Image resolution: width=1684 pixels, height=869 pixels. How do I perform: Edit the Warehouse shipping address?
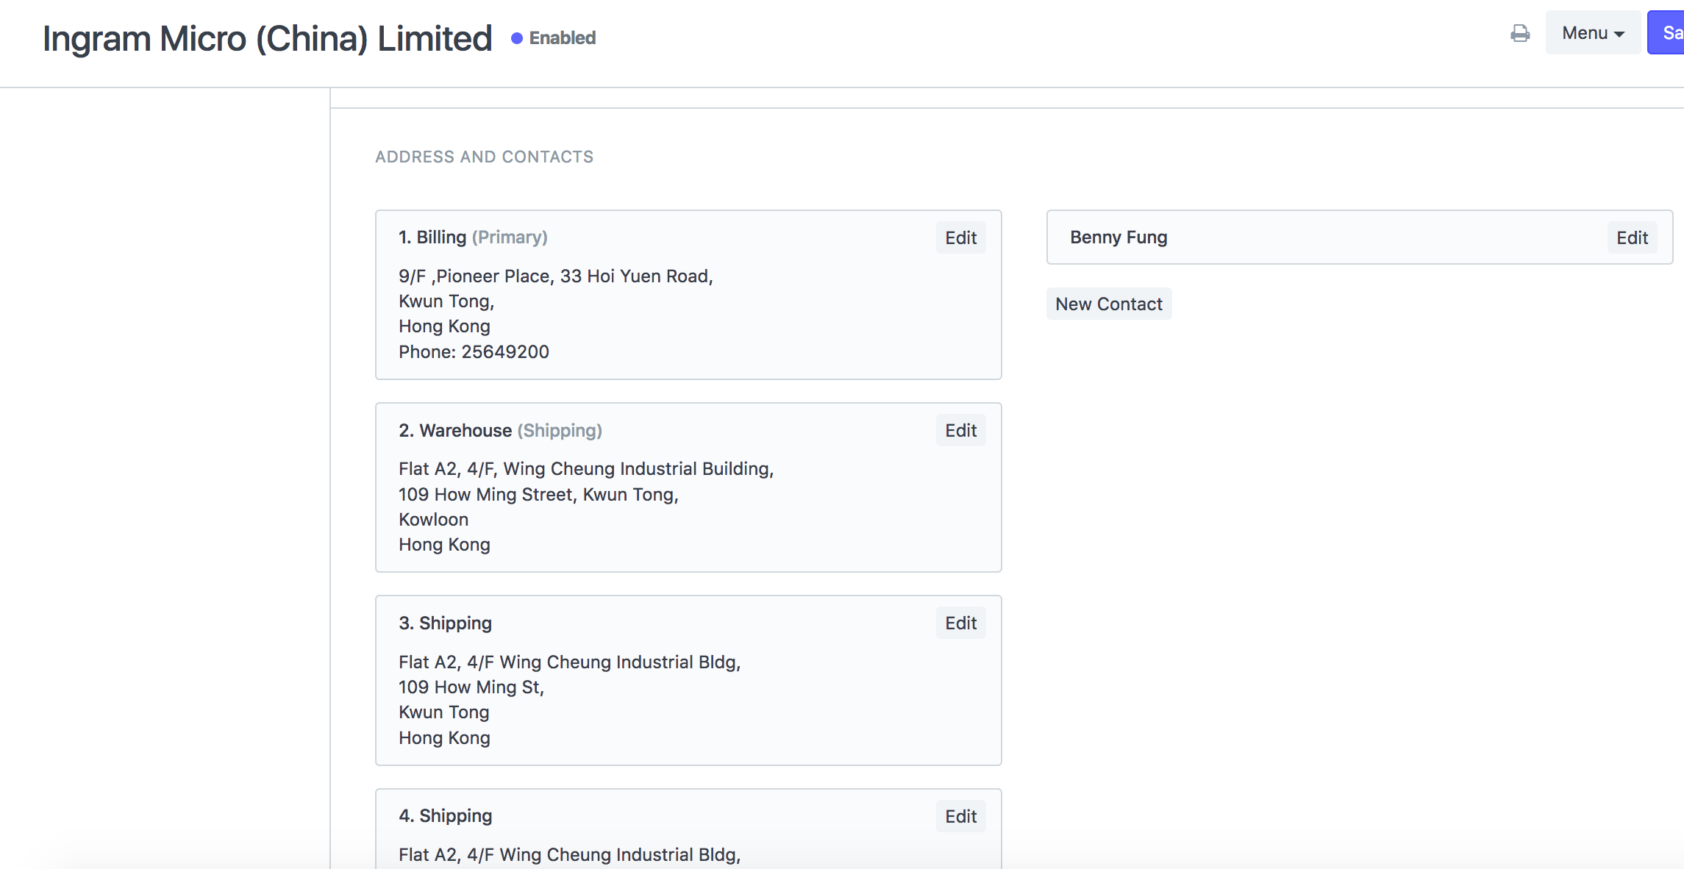[960, 430]
